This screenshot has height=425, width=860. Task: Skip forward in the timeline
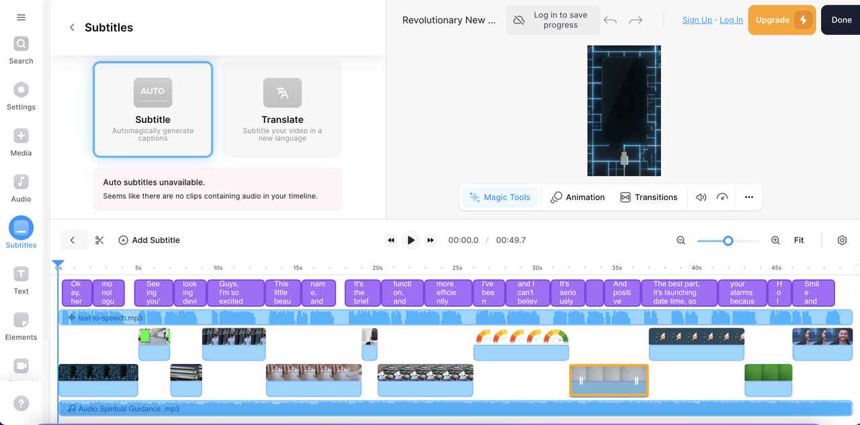431,240
